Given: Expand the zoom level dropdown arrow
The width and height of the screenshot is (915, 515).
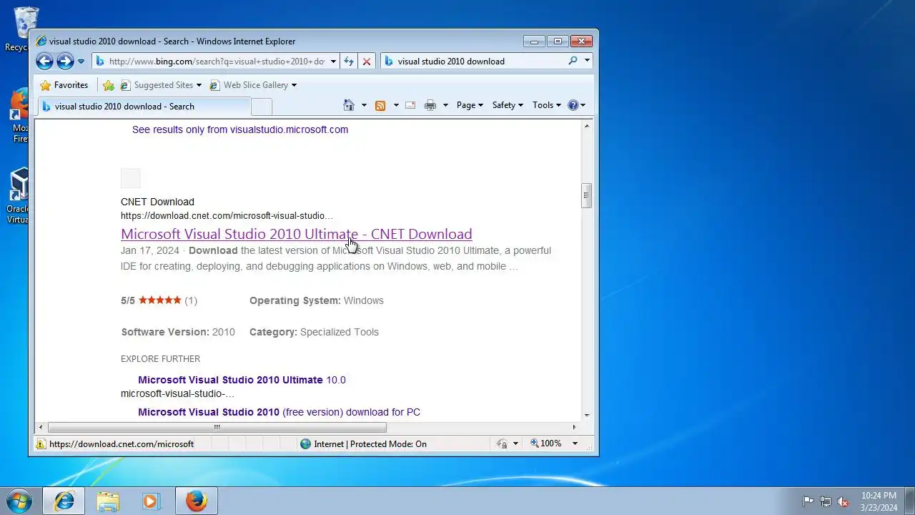Looking at the screenshot, I should click(575, 444).
